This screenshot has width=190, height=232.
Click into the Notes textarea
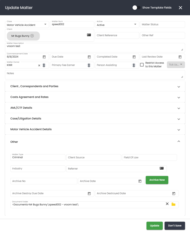(95, 75)
